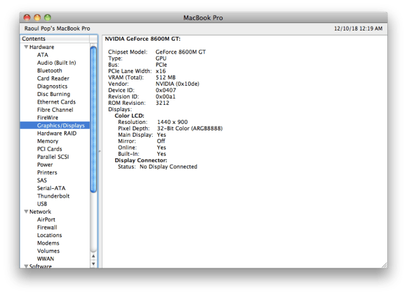Close the MacBook Pro window
The height and width of the screenshot is (295, 407).
(x=27, y=17)
